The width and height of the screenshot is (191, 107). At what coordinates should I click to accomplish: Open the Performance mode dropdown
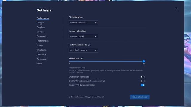tap(83, 50)
